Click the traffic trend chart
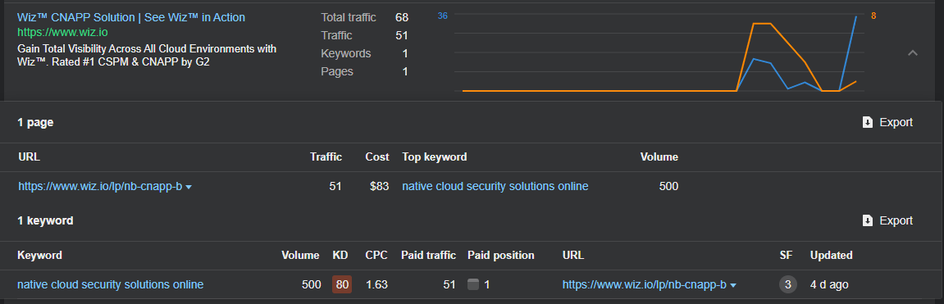This screenshot has height=304, width=944. tap(660, 53)
